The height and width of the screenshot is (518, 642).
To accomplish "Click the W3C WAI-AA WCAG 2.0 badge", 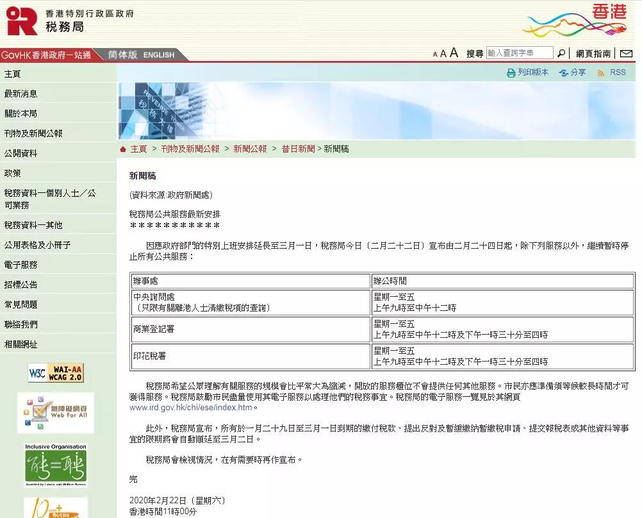I will [56, 372].
